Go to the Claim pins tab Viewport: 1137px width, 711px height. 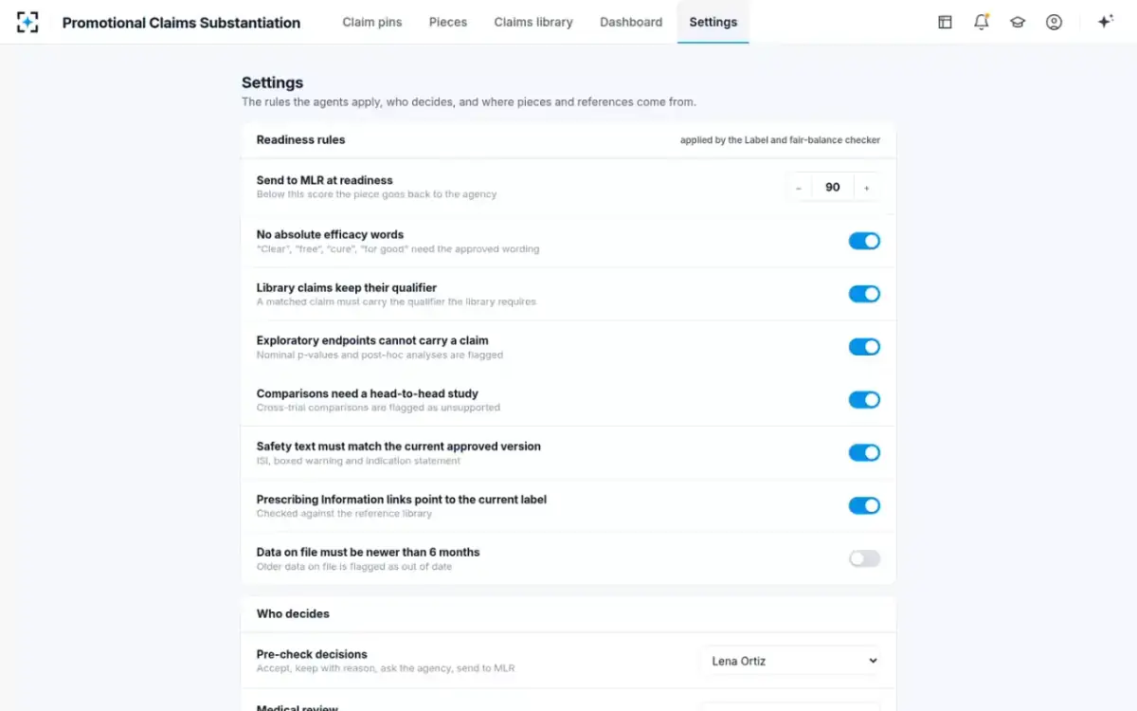click(372, 22)
